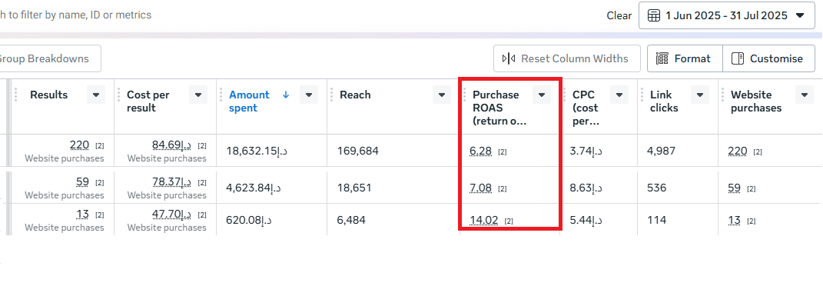The height and width of the screenshot is (286, 823).
Task: Click the 620.08 amount spent cell
Action: click(249, 221)
